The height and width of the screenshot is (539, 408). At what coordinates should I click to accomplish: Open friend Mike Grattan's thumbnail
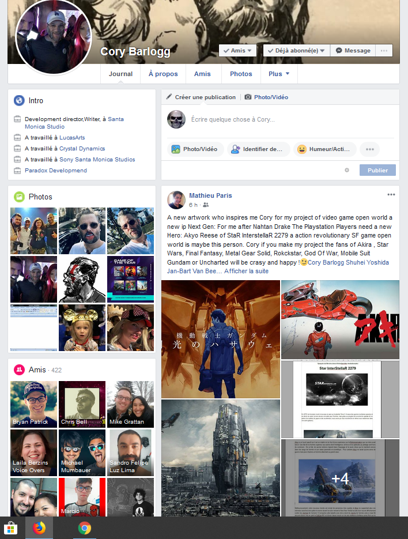(x=130, y=404)
